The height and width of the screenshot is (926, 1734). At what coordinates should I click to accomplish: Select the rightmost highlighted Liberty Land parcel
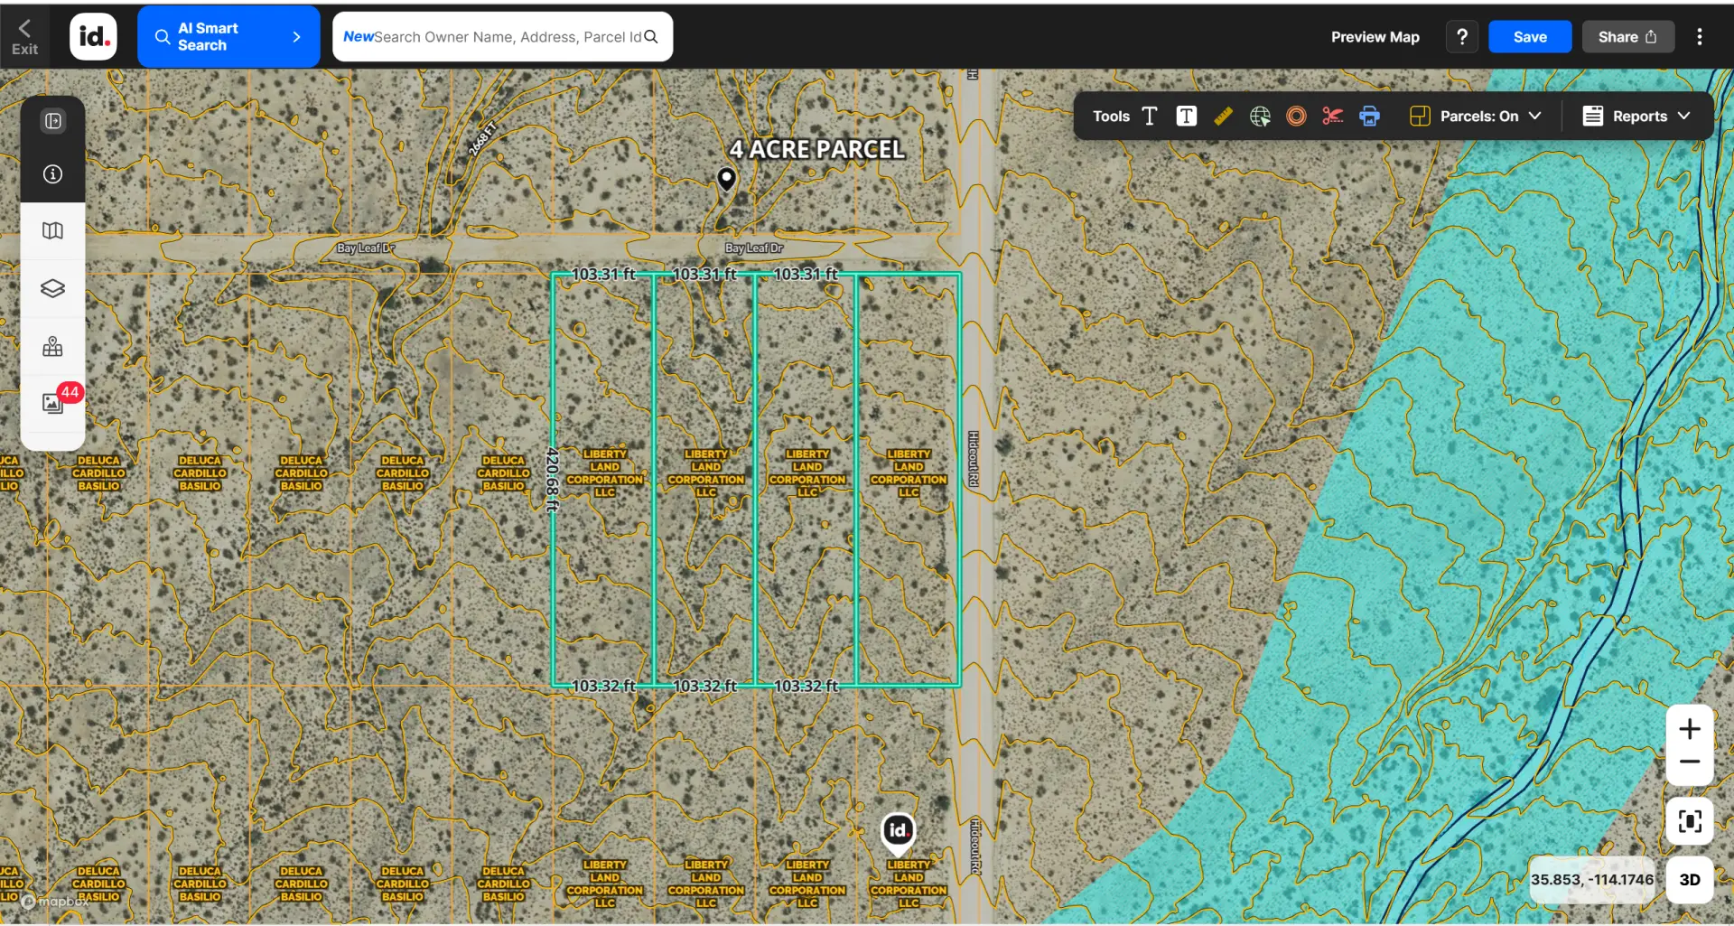(908, 479)
